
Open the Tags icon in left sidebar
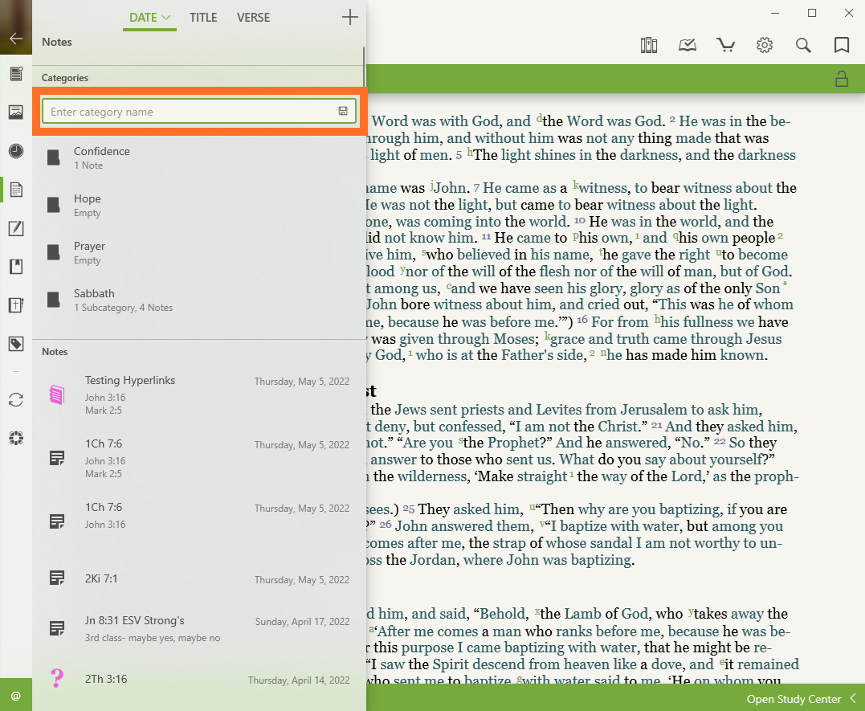tap(15, 344)
